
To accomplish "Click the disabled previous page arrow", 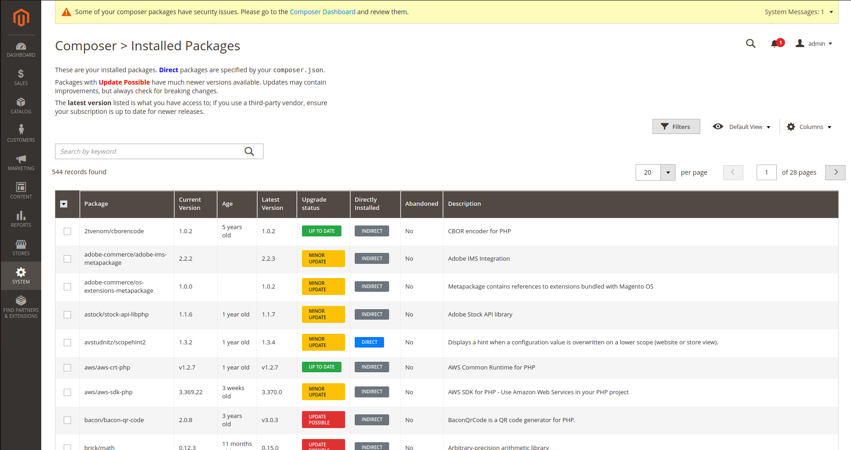I will coord(733,172).
